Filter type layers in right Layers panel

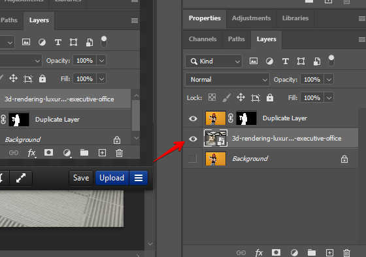click(285, 61)
